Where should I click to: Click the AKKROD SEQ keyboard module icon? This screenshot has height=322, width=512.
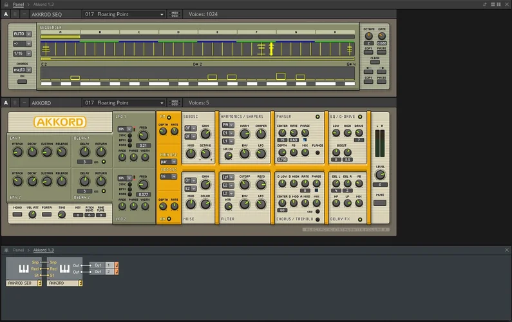pyautogui.click(x=23, y=267)
